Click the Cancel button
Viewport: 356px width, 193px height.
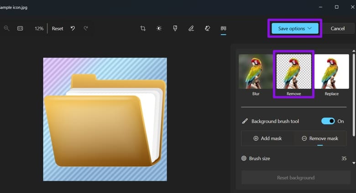pyautogui.click(x=338, y=29)
